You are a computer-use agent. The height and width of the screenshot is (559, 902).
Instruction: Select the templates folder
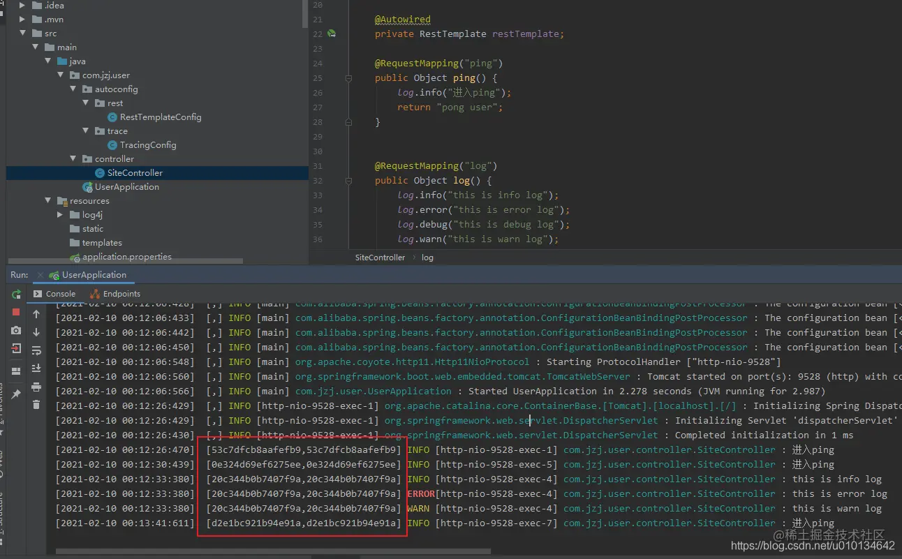pyautogui.click(x=102, y=243)
